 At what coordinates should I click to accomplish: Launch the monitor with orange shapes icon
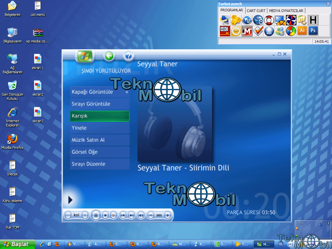(x=280, y=20)
